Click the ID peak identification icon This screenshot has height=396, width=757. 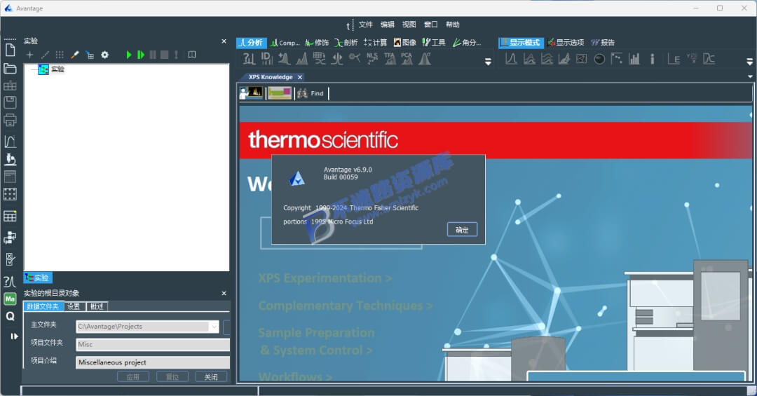point(266,59)
